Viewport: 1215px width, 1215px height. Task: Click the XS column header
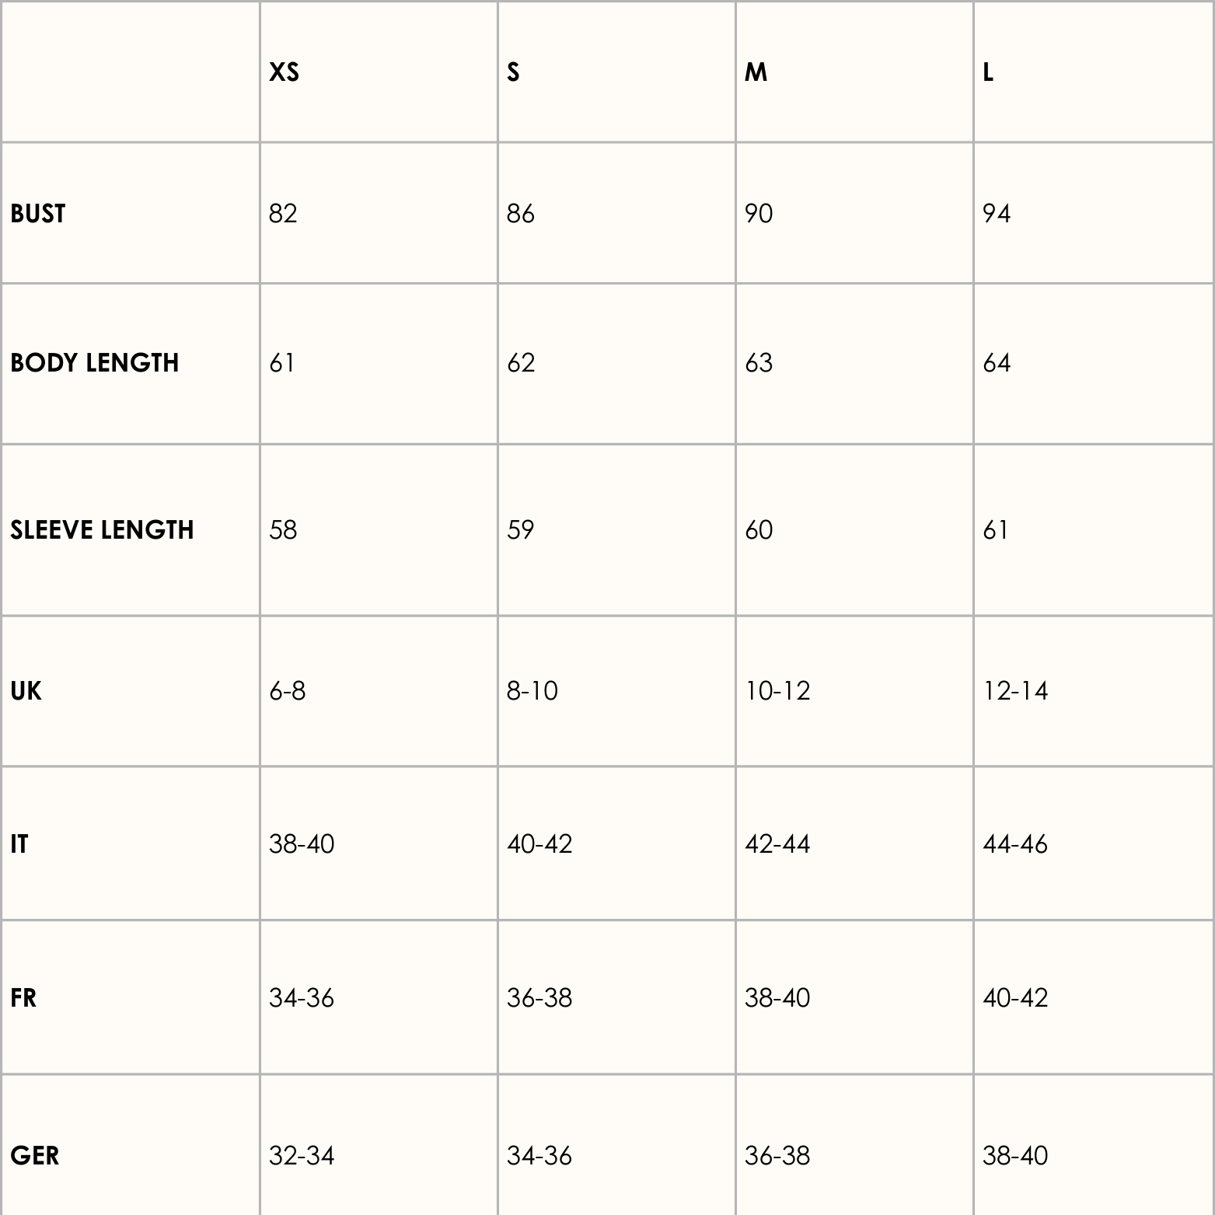(x=284, y=72)
